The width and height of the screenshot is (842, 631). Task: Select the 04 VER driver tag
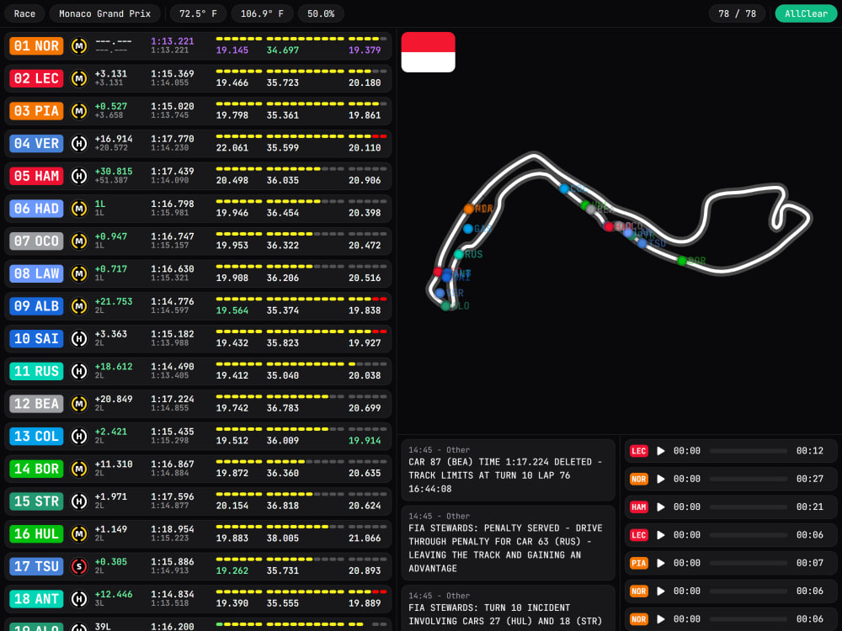click(36, 143)
